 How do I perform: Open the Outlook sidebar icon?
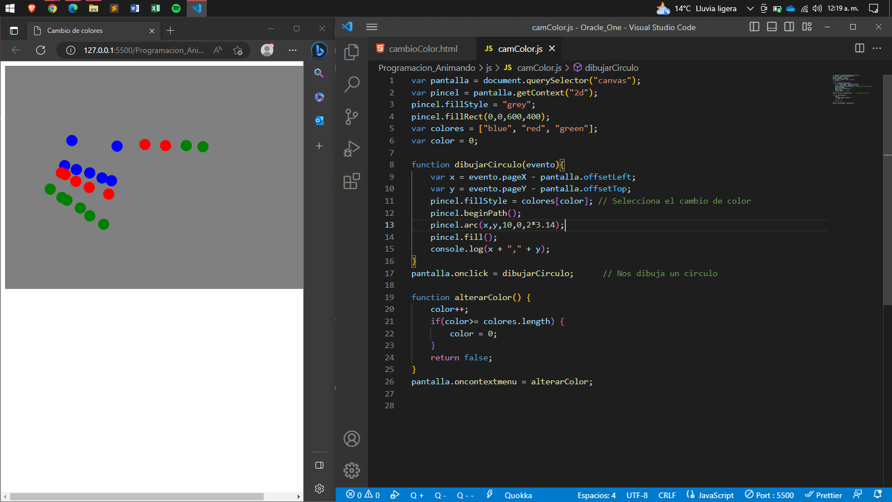pos(319,120)
